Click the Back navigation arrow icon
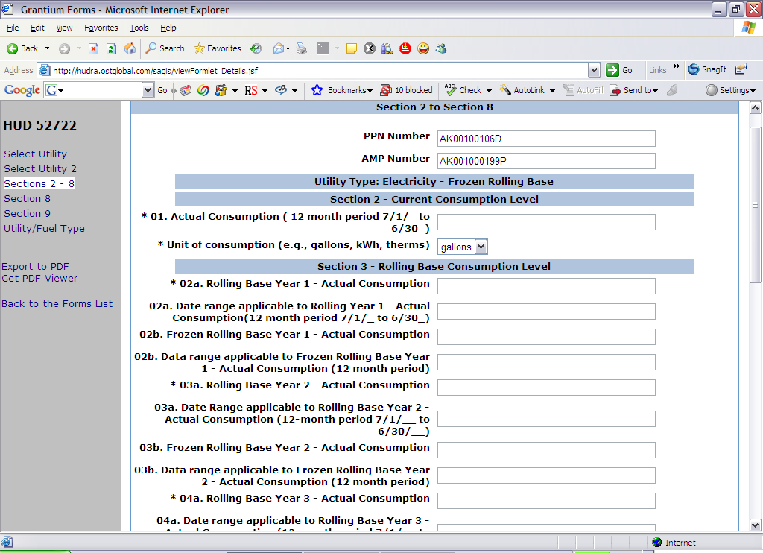This screenshot has height=553, width=763. point(22,48)
